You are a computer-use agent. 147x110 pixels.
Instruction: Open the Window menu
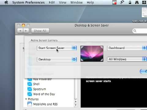coord(77,2)
